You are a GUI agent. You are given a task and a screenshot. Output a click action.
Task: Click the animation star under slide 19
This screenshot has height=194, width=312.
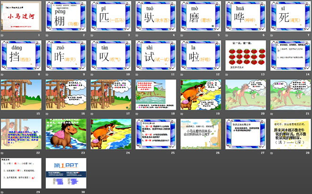[x=182, y=114]
